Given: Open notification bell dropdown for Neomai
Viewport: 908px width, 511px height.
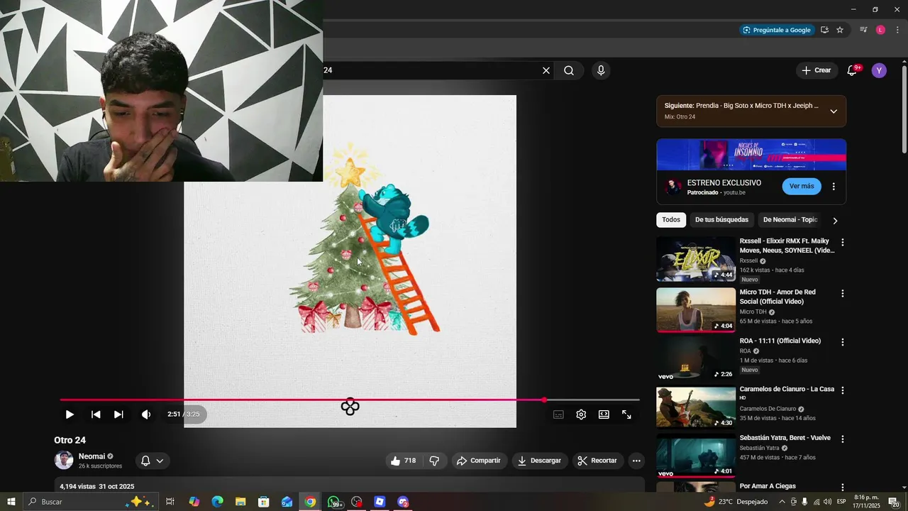Looking at the screenshot, I should point(152,461).
